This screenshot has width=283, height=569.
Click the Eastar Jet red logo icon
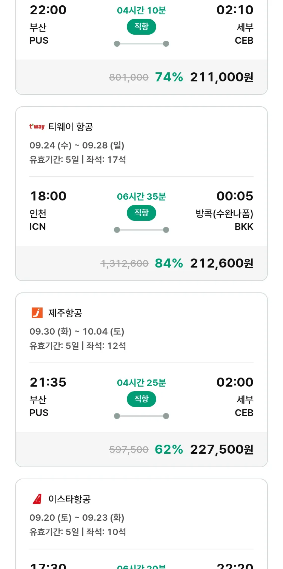tap(37, 499)
